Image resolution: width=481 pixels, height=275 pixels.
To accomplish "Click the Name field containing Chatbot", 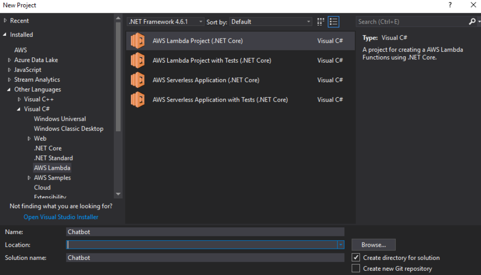I will coord(205,232).
